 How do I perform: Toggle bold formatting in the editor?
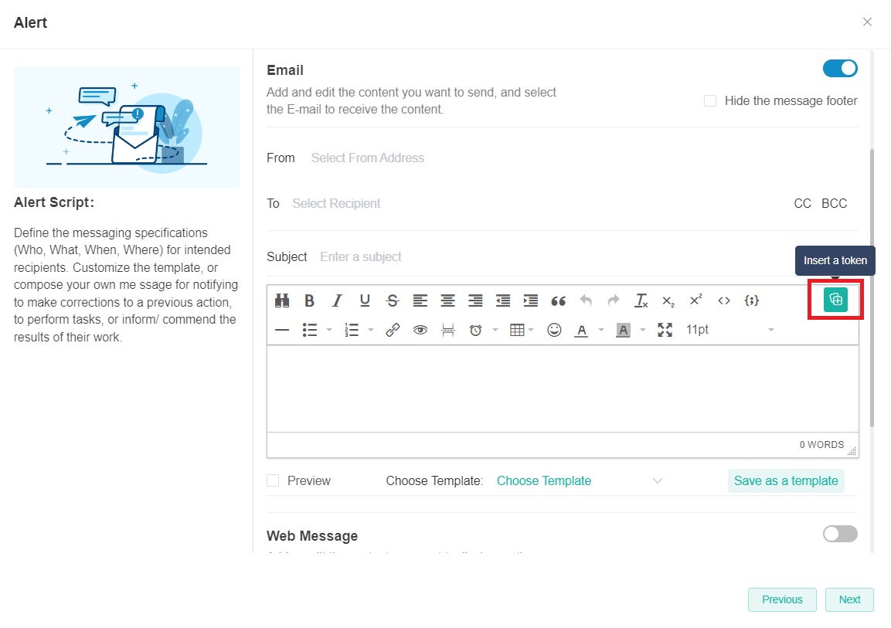tap(309, 300)
